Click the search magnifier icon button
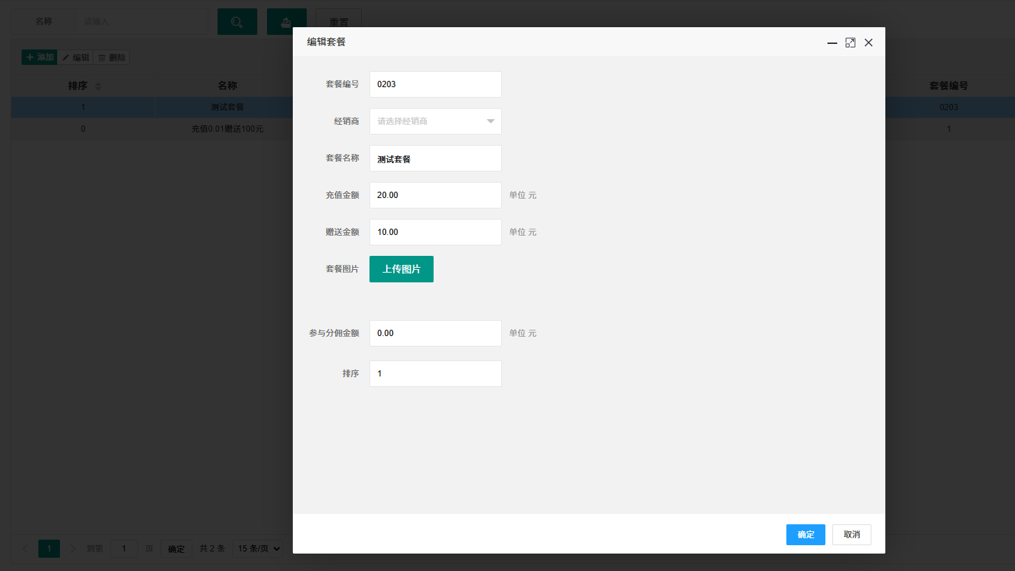Image resolution: width=1015 pixels, height=571 pixels. pyautogui.click(x=237, y=22)
